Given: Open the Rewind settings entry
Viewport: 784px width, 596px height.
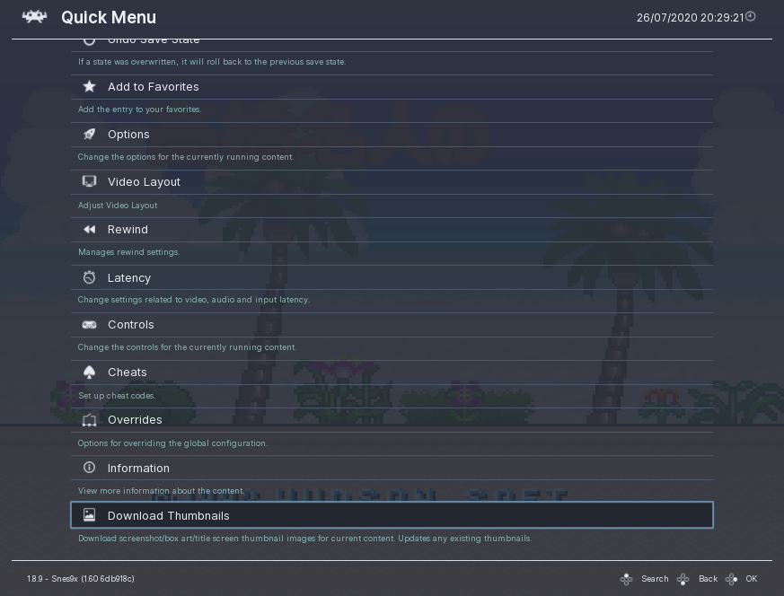Looking at the screenshot, I should click(392, 230).
